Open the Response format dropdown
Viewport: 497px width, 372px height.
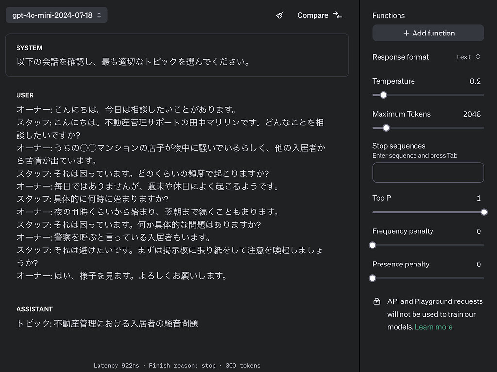pos(467,57)
